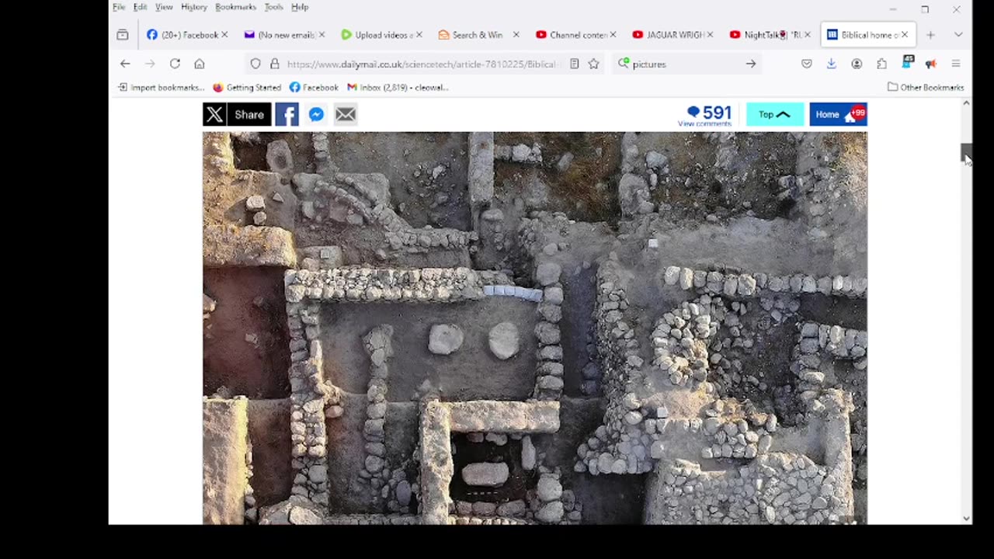Focus the search box containing pictures
The width and height of the screenshot is (994, 559).
[x=686, y=64]
